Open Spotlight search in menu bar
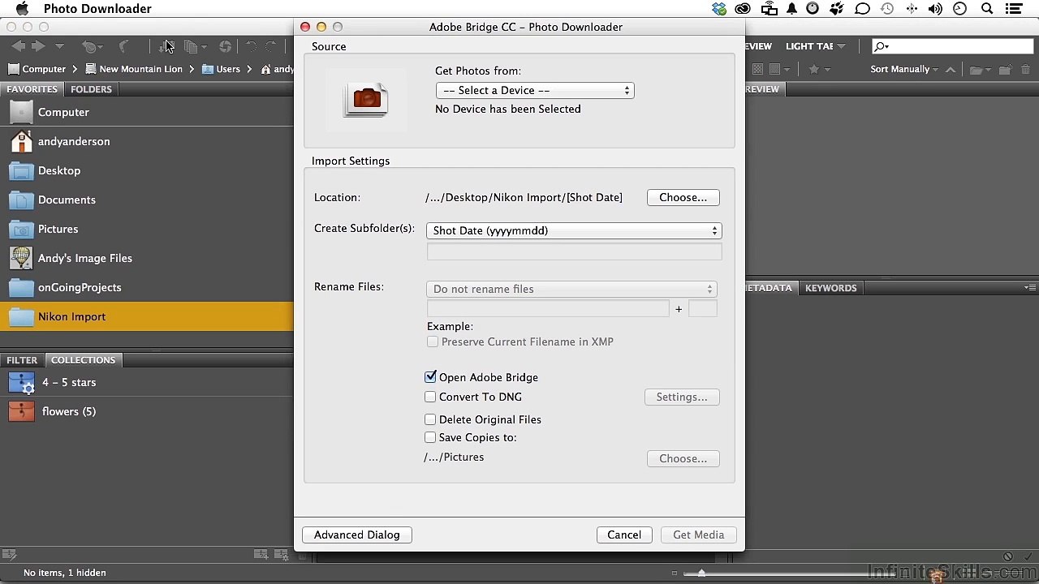This screenshot has width=1039, height=584. 987,9
